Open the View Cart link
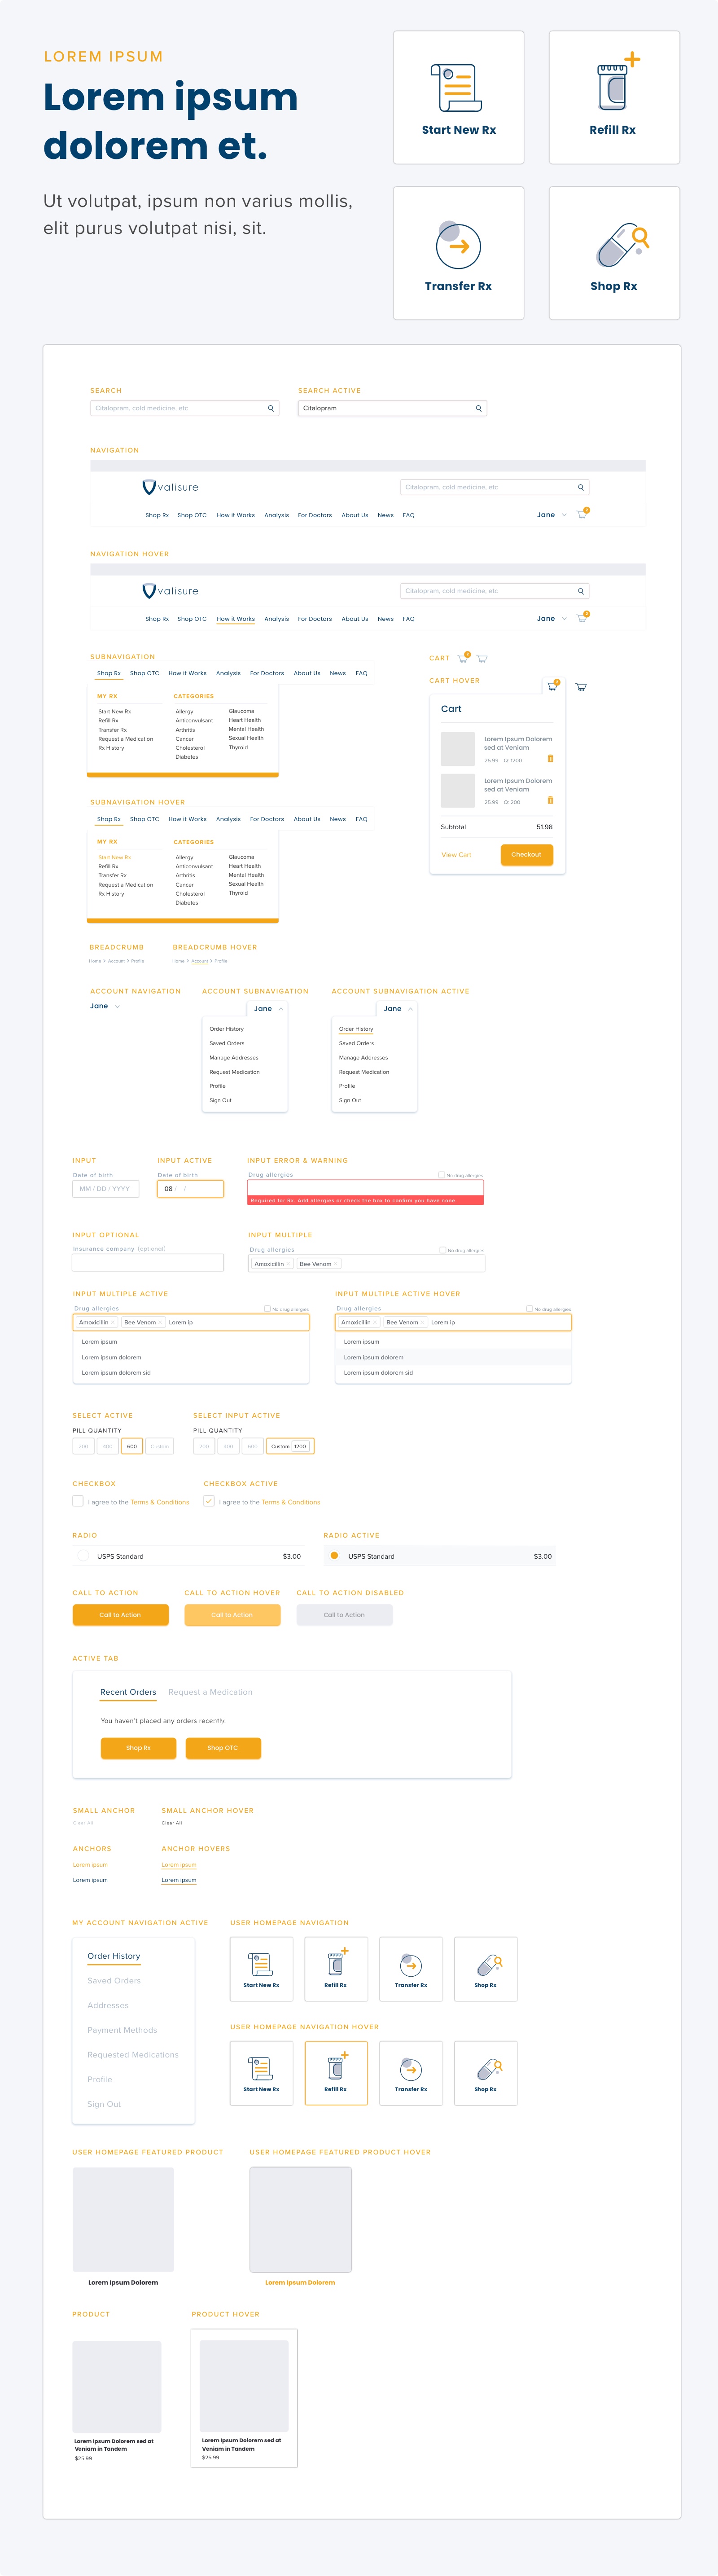This screenshot has height=2576, width=718. click(456, 855)
